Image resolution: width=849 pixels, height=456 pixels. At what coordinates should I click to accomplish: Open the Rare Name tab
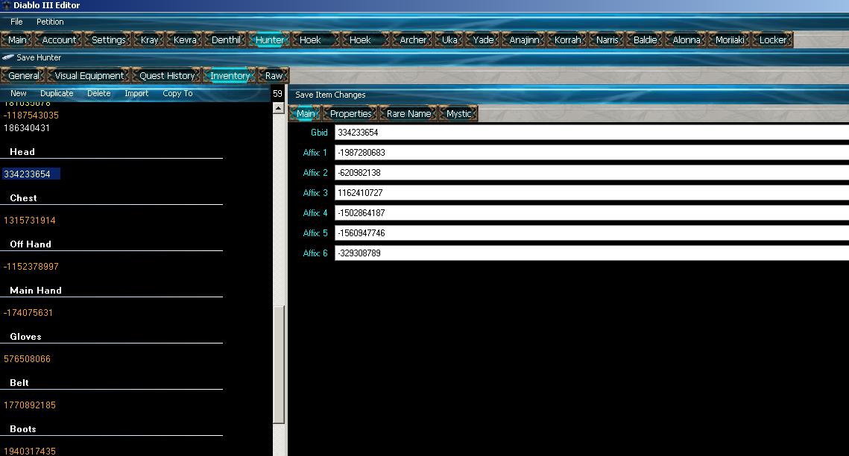coord(408,113)
